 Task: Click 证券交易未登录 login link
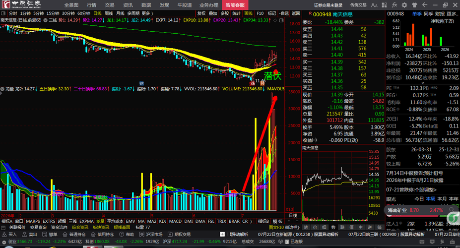coord(329,5)
